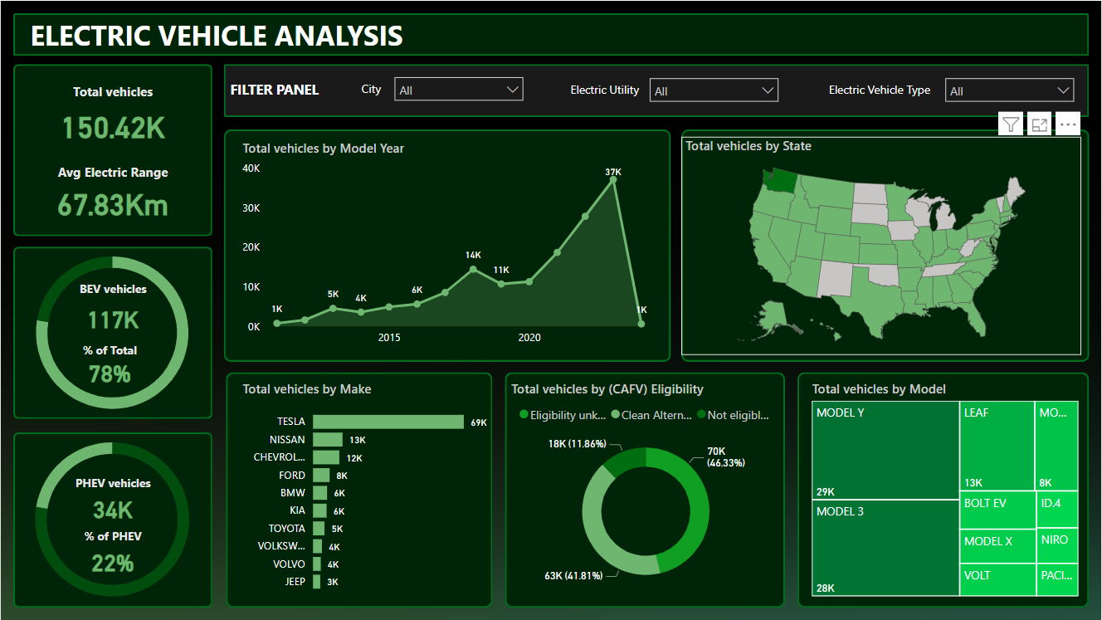This screenshot has width=1102, height=620.
Task: Click the 37K peak point on line chart
Action: click(x=613, y=178)
